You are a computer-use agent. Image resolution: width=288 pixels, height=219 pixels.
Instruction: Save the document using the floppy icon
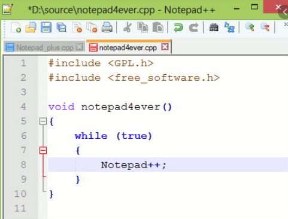tap(46, 28)
